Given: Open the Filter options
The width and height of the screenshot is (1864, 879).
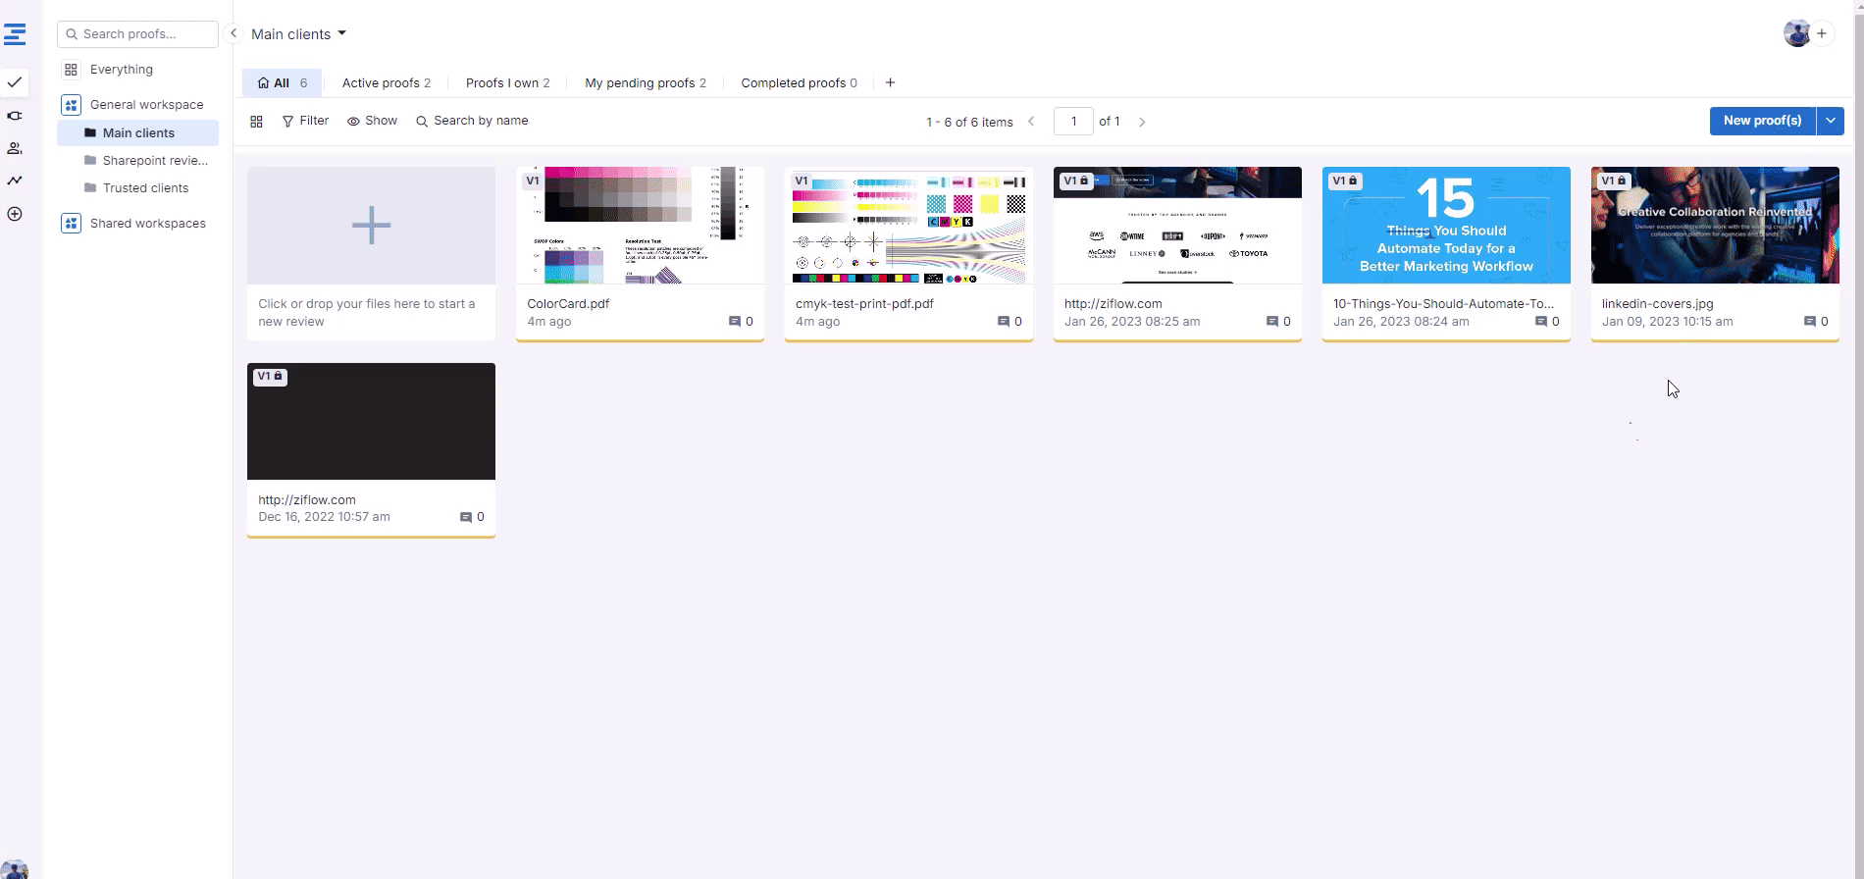Looking at the screenshot, I should (305, 121).
